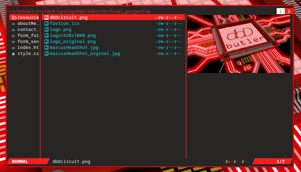
Task: Click the permissions of marcusHeadShot.jpg row
Action: pyautogui.click(x=169, y=48)
